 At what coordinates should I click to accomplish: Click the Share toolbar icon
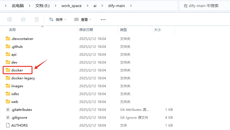(x=23, y=19)
